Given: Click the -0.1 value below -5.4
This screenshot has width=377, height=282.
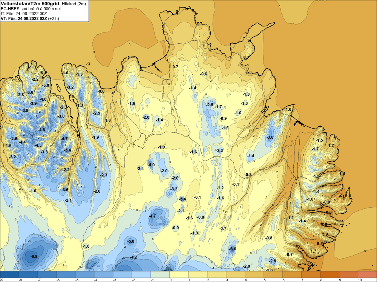Looking at the screenshot, I should tap(198, 197).
